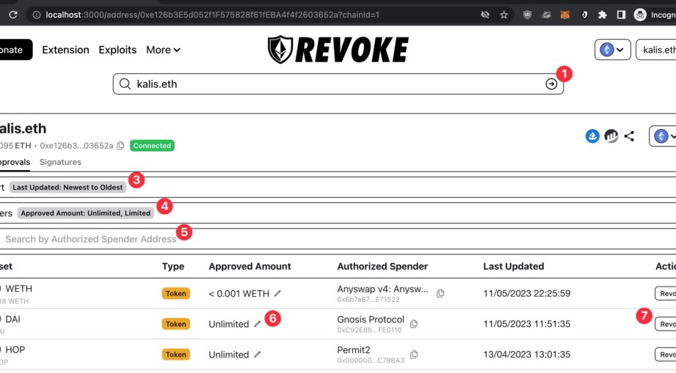Open the chain dropdown beside share icon
This screenshot has width=676, height=373.
[663, 136]
